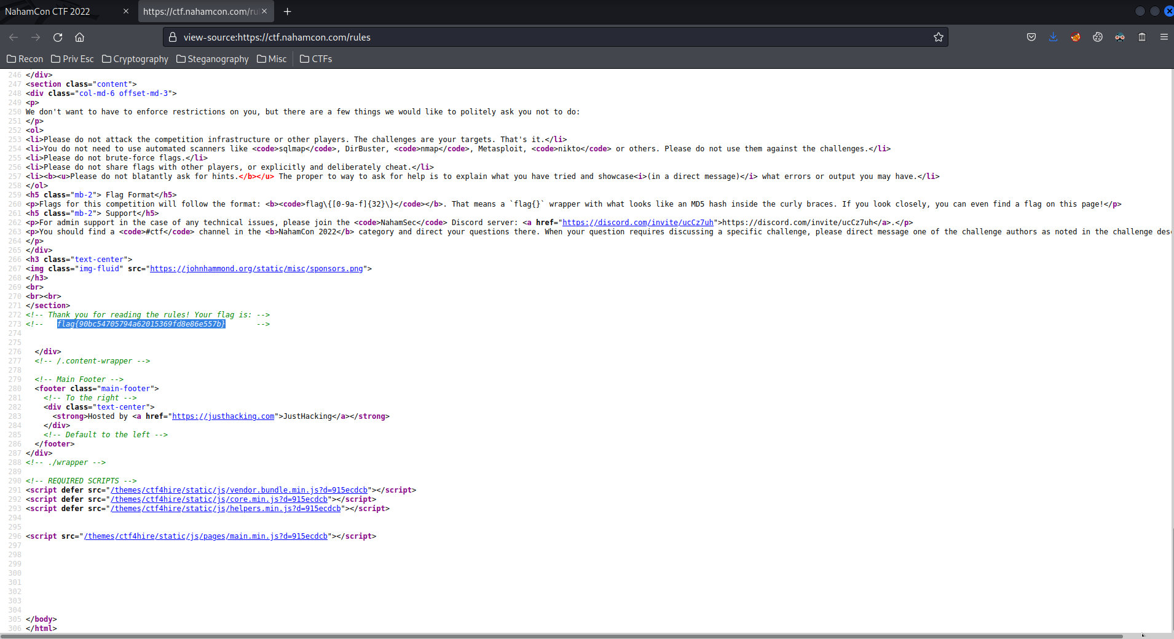The width and height of the screenshot is (1174, 639).
Task: Go forward one page
Action: [36, 38]
